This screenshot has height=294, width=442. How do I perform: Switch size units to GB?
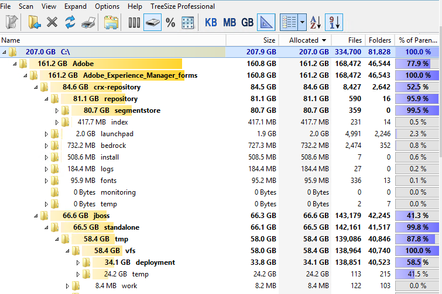tap(248, 22)
